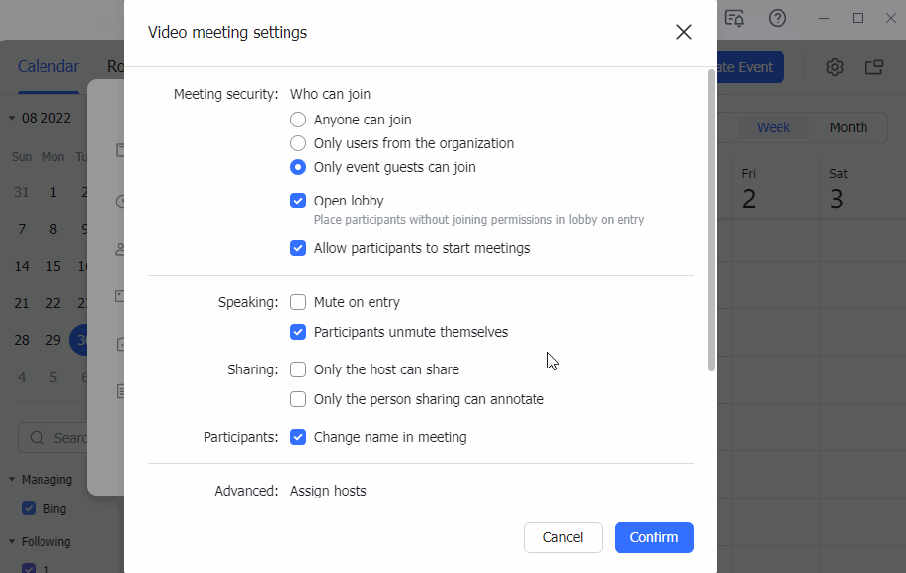
Task: Disable Change name in meeting
Action: 298,437
